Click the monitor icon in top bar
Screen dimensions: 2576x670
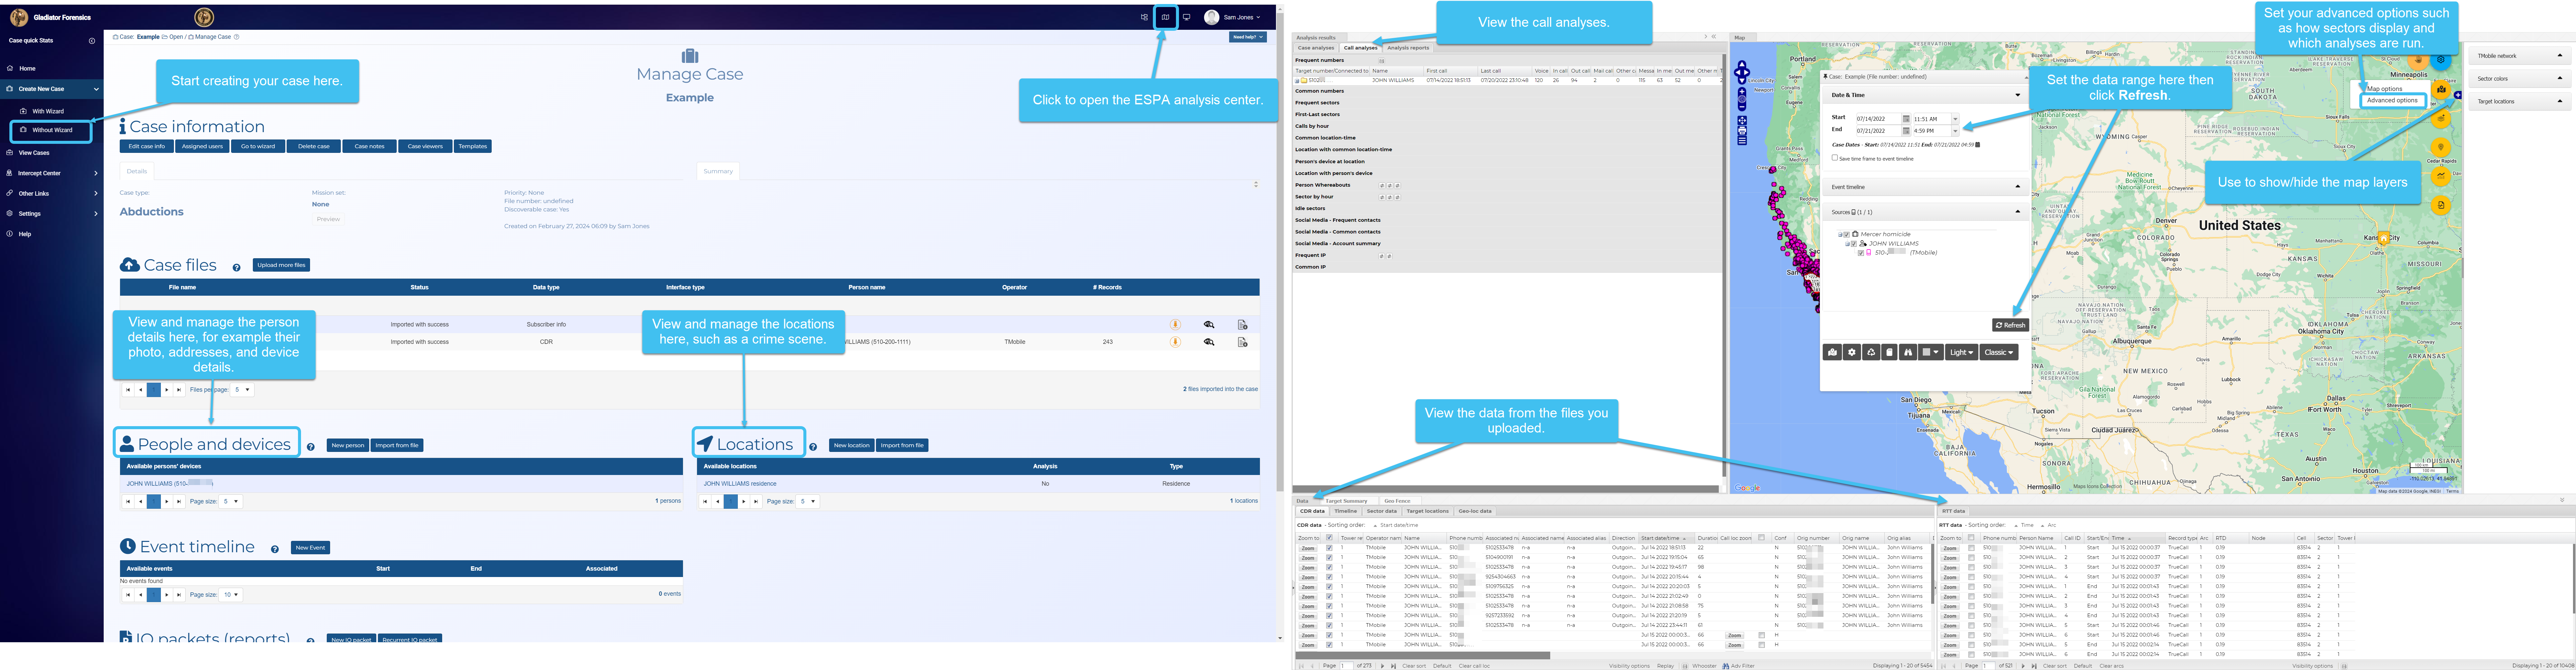tap(1186, 17)
